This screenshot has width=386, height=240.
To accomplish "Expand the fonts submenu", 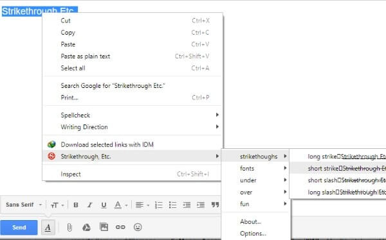I will (x=255, y=168).
